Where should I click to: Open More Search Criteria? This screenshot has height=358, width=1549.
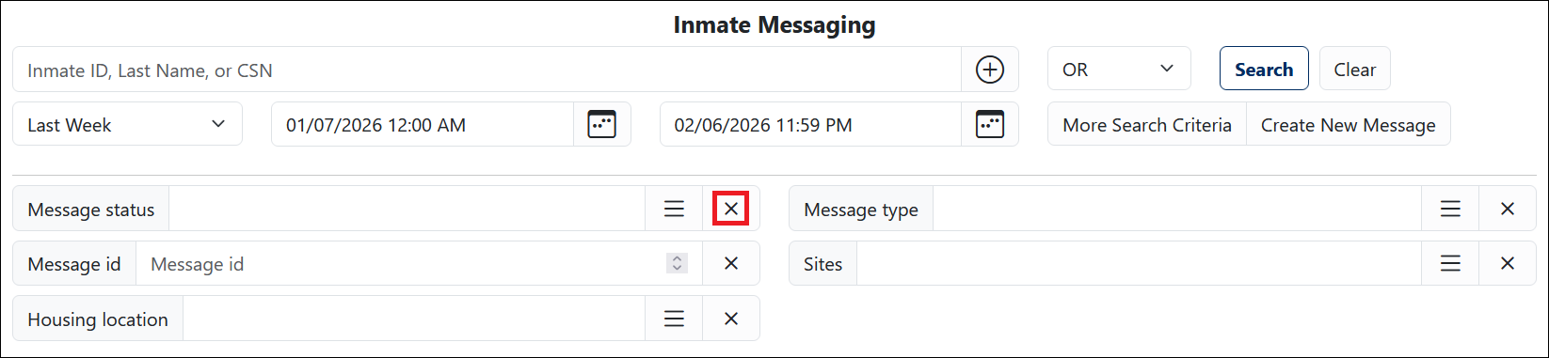1147,124
